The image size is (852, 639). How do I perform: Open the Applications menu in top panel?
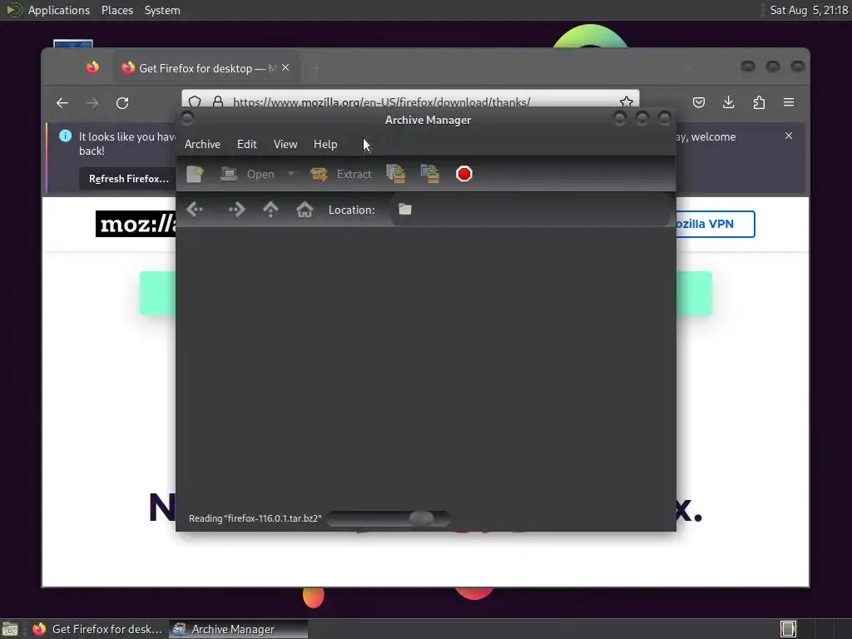click(x=59, y=10)
